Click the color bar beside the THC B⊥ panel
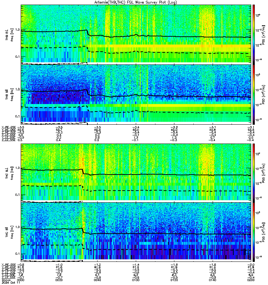 (254, 173)
